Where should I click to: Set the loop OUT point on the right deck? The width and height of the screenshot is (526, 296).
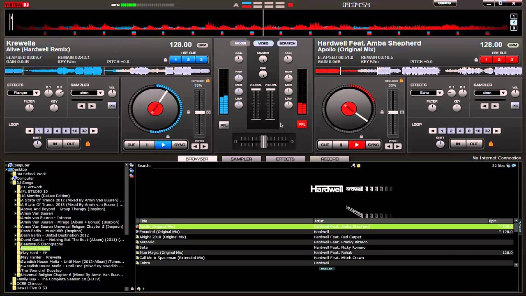[474, 144]
